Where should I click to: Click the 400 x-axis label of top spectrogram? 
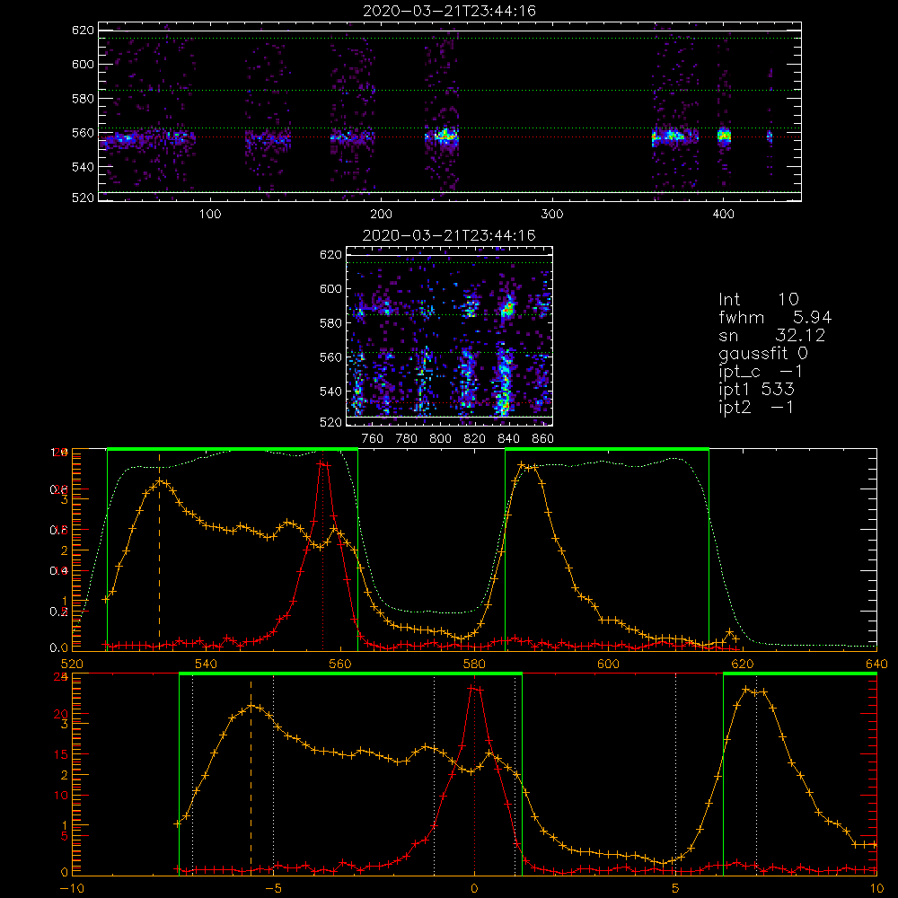(723, 215)
